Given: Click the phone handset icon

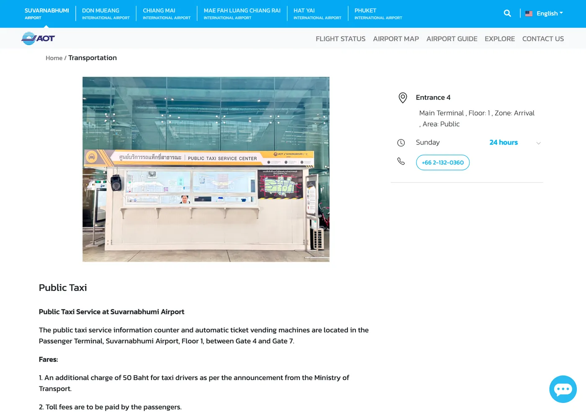Looking at the screenshot, I should click(x=401, y=161).
